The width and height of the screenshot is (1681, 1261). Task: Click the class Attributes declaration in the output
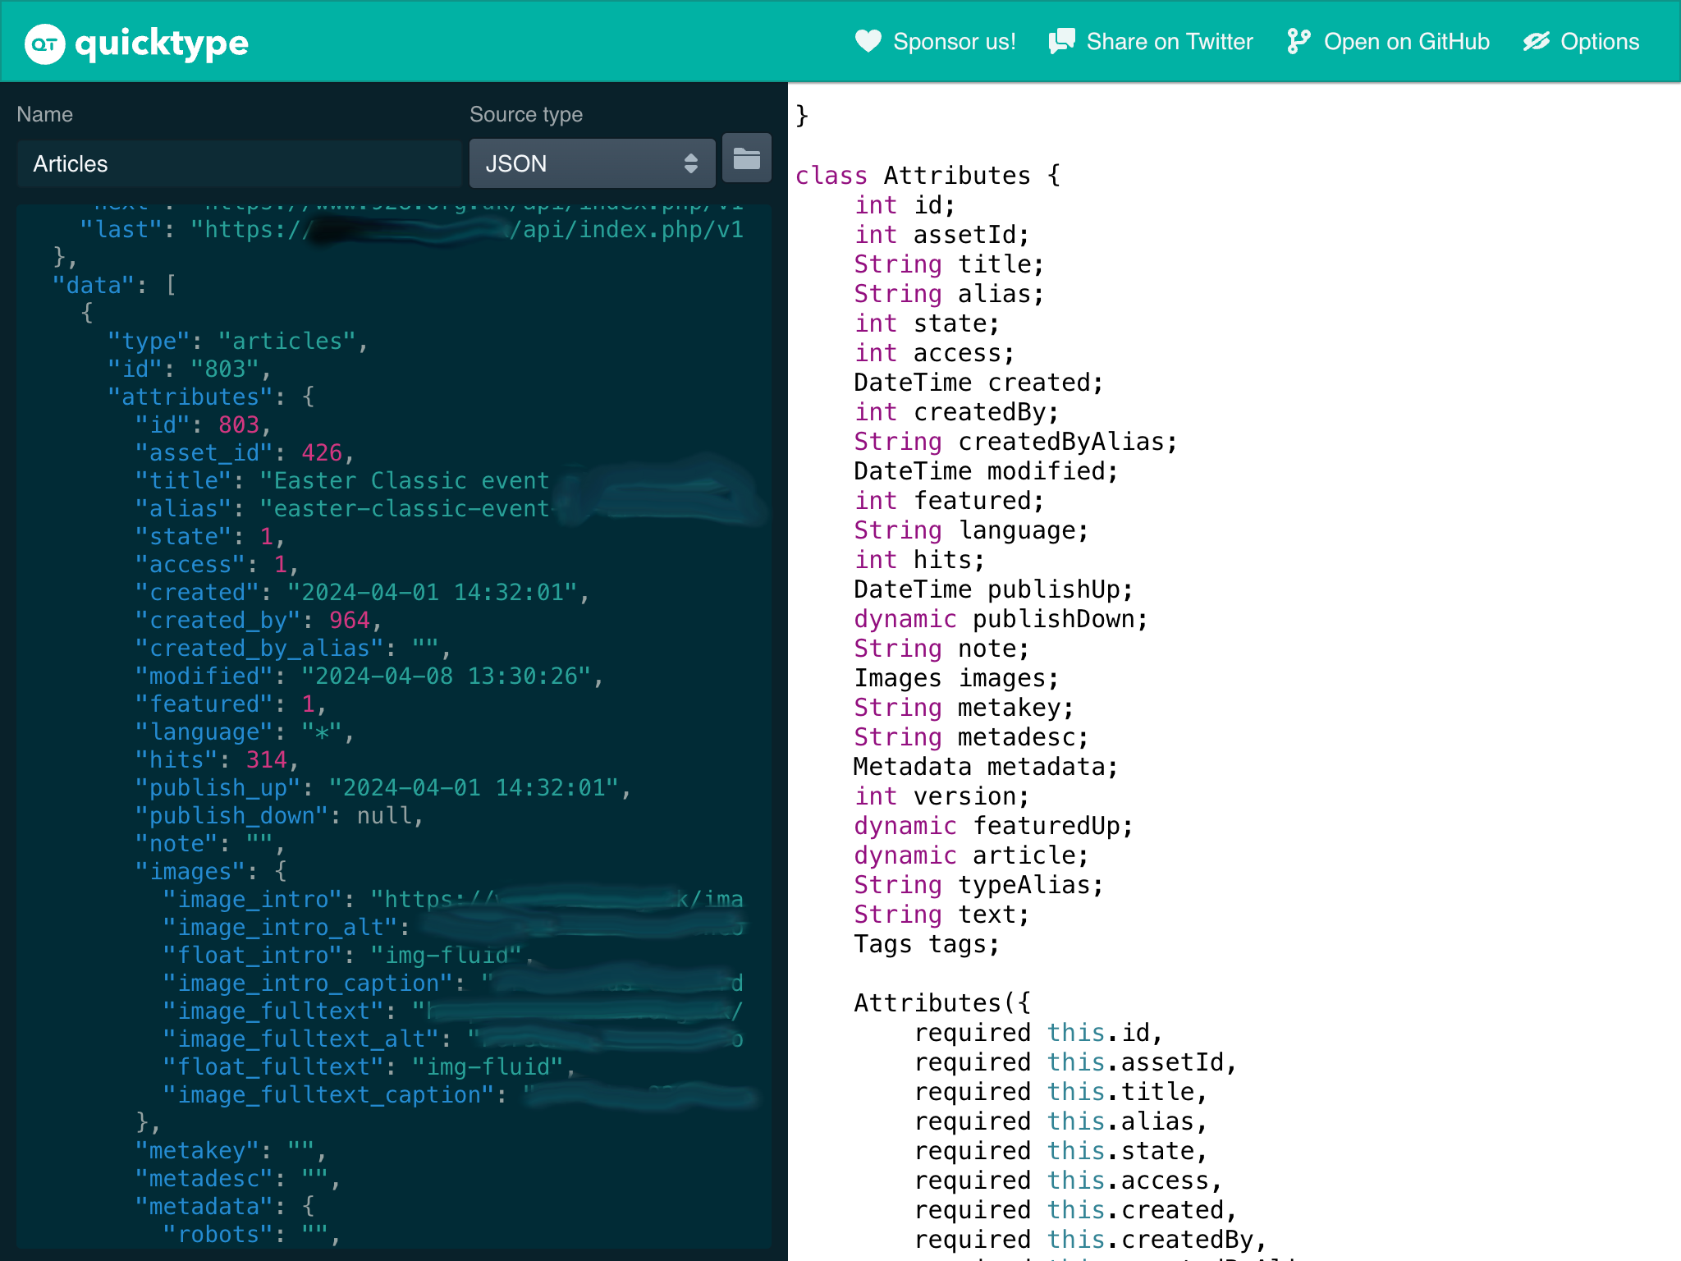click(x=928, y=176)
